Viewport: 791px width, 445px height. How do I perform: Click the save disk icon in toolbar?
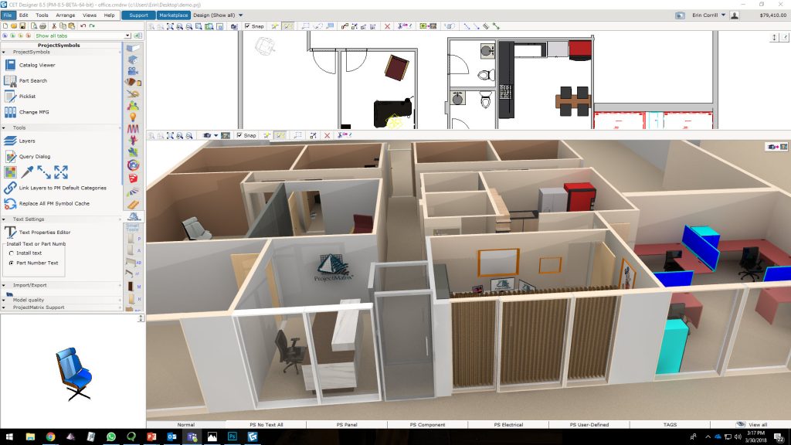tap(23, 26)
